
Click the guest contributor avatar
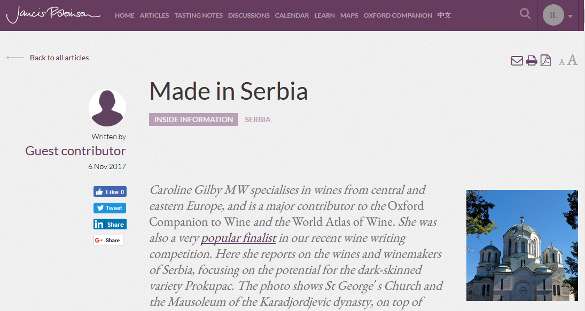tap(107, 108)
